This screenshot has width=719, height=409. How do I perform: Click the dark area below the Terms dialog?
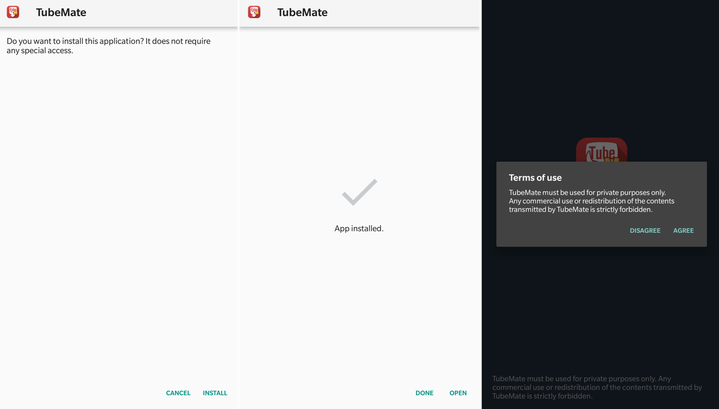[x=600, y=309]
